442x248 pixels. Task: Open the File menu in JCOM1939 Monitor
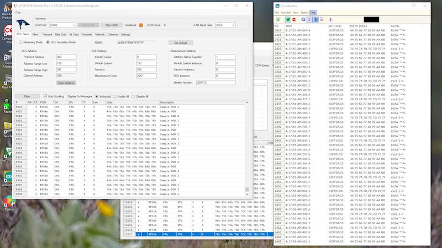coord(18,12)
